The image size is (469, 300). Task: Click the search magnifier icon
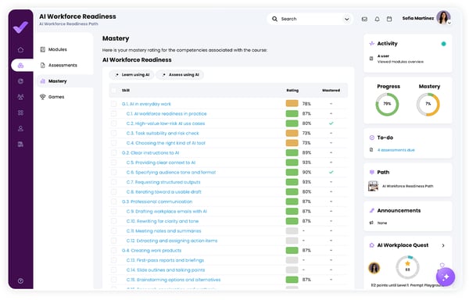pos(274,19)
